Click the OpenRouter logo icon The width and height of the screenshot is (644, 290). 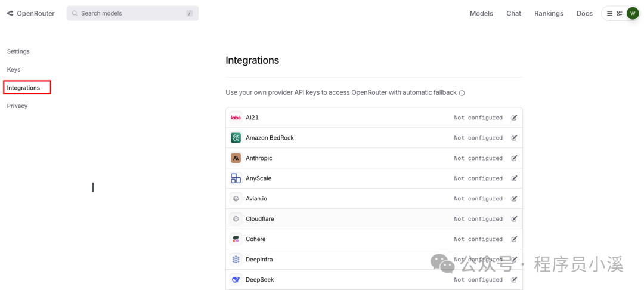click(10, 13)
